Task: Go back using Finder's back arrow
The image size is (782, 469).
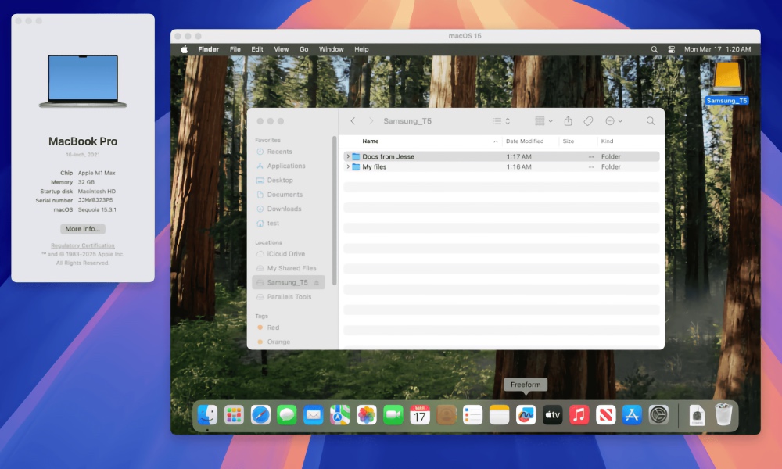Action: tap(353, 121)
